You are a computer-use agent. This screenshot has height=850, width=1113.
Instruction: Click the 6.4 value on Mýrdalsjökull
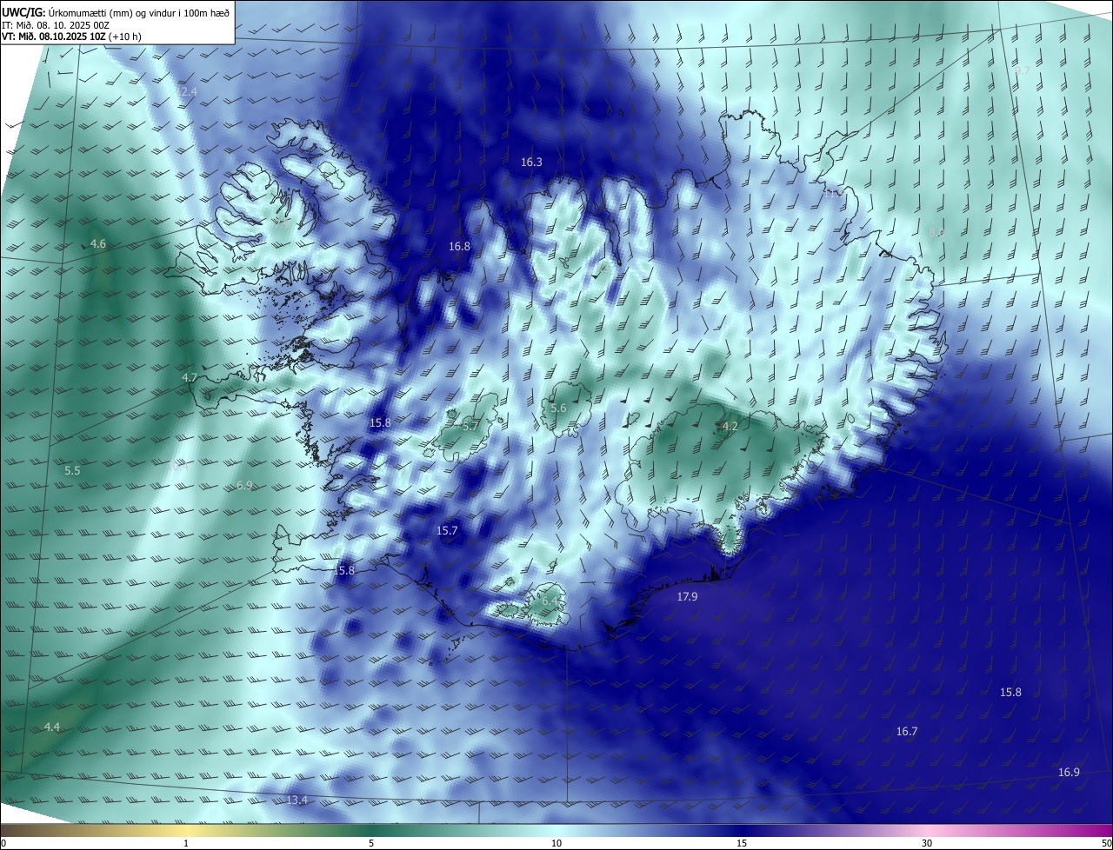550,601
